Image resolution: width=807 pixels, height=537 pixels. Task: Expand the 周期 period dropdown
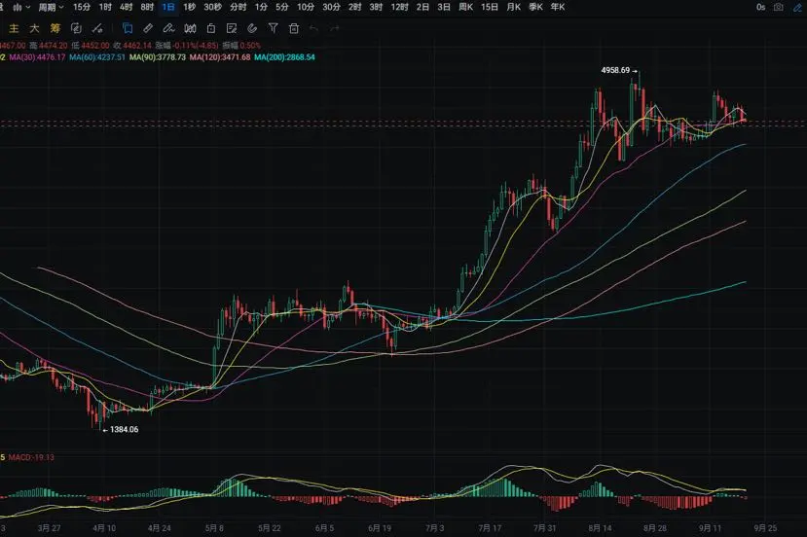(51, 7)
